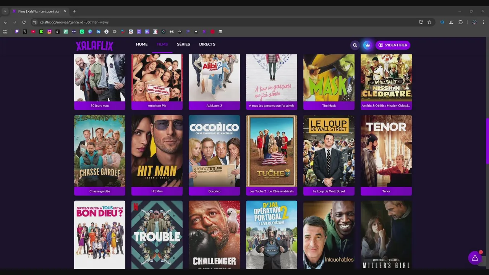Screen dimensions: 489x275
Task: Click the install app icon in address bar
Action: point(421,22)
